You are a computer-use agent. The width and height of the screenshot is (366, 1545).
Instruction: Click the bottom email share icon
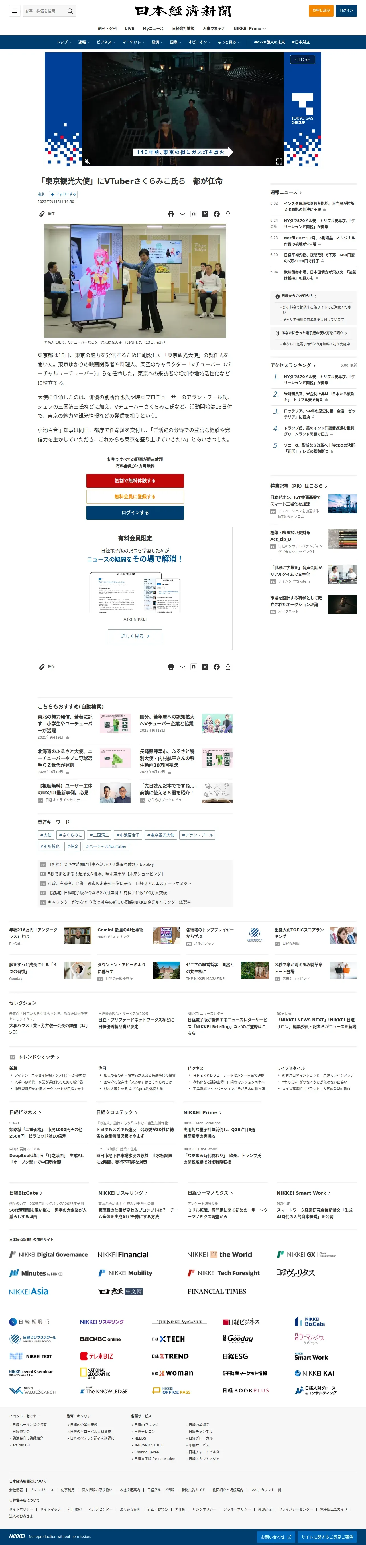182,667
